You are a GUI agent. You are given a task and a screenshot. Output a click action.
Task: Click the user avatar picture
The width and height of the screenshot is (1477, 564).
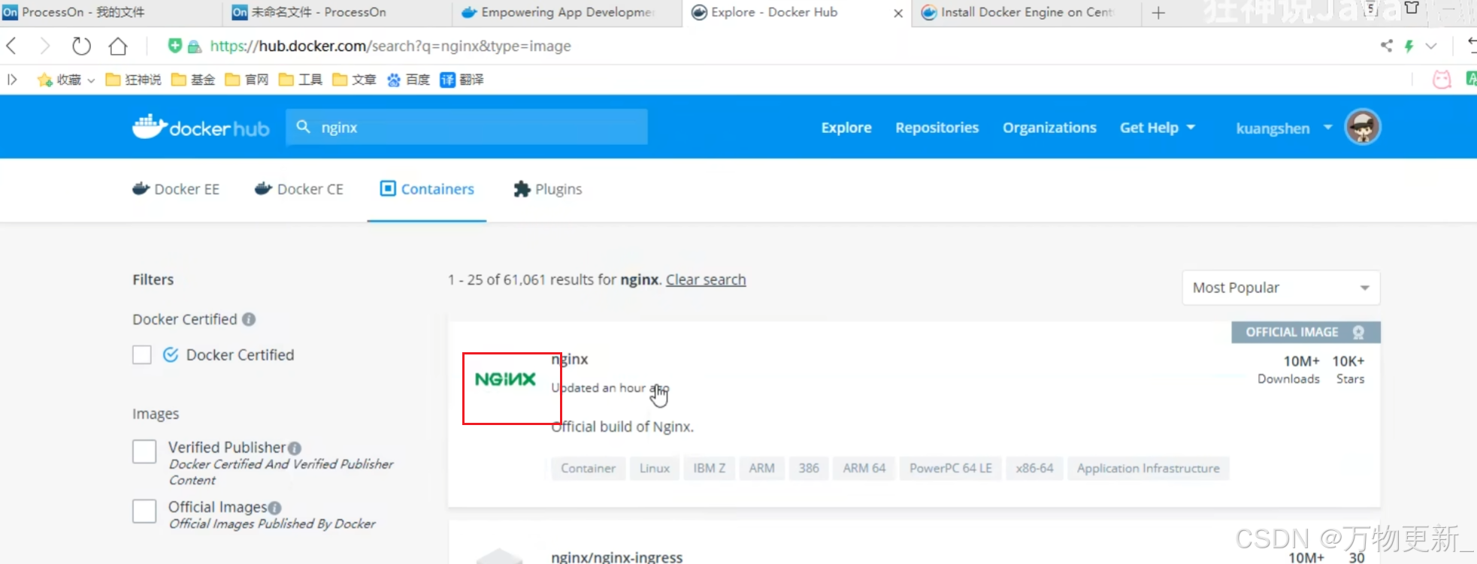1363,127
